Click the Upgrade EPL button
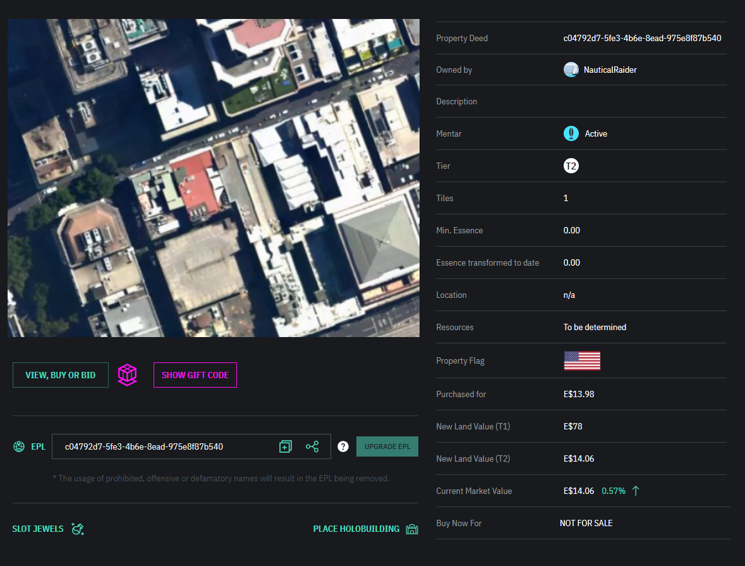Viewport: 745px width, 566px height. click(x=387, y=446)
